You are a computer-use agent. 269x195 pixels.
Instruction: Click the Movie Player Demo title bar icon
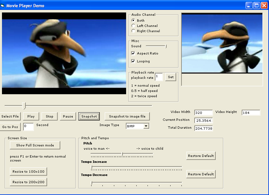[3, 6]
